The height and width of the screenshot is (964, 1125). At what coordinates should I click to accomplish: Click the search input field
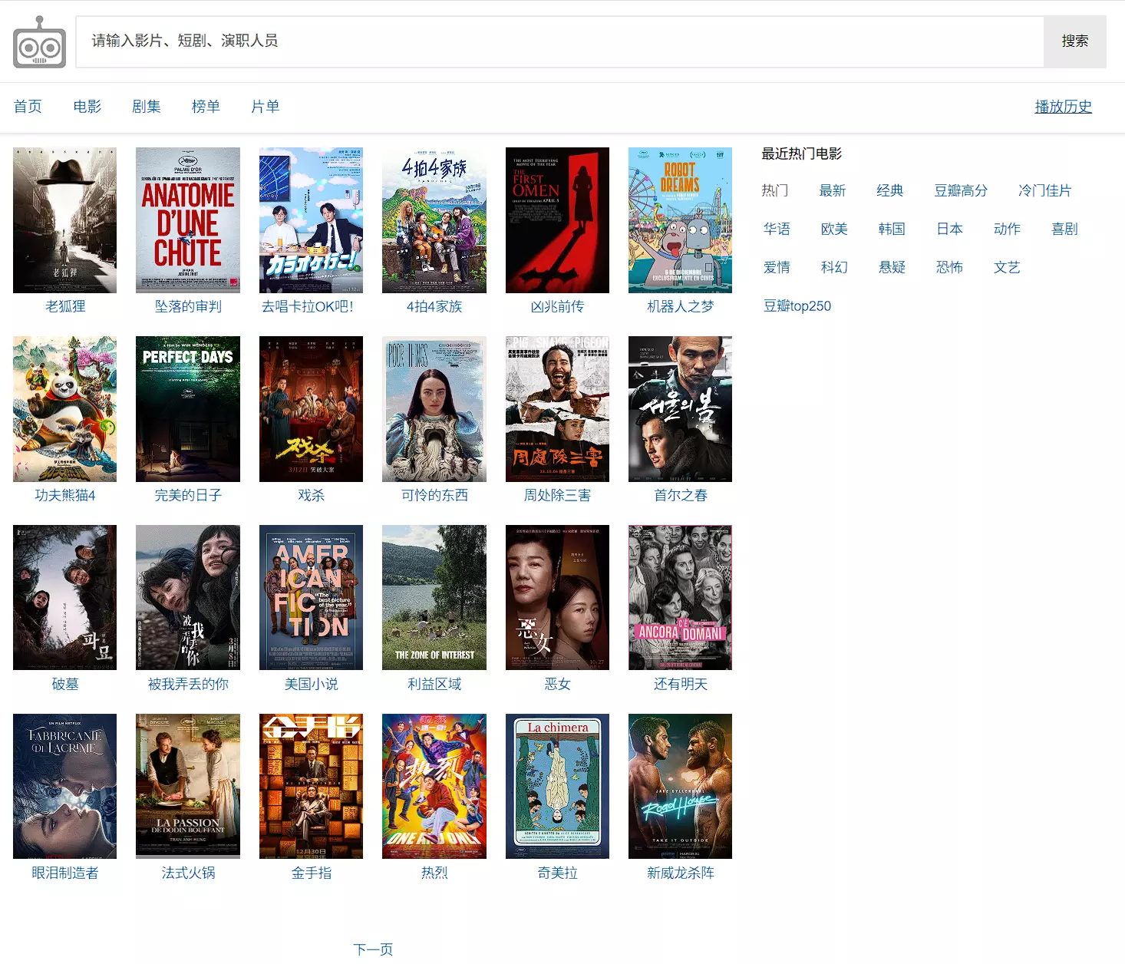tap(559, 41)
